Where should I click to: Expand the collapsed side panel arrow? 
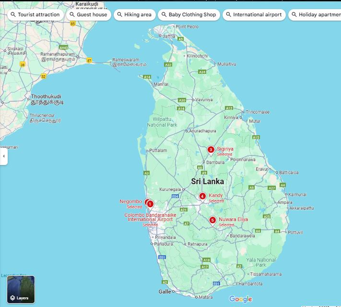(x=3, y=156)
